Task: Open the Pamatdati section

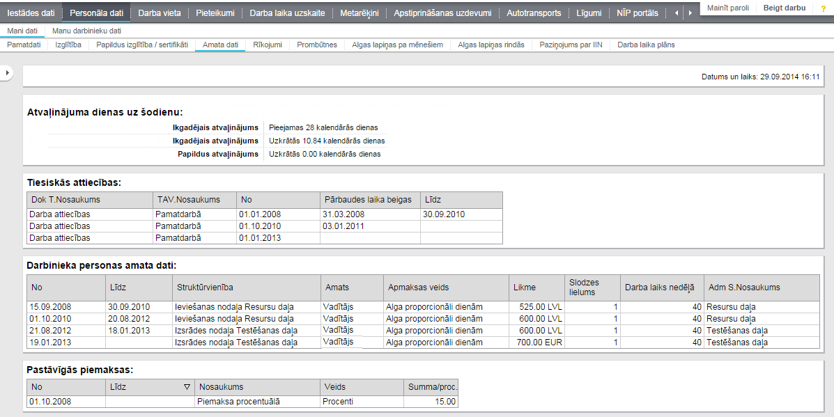Action: tap(24, 45)
